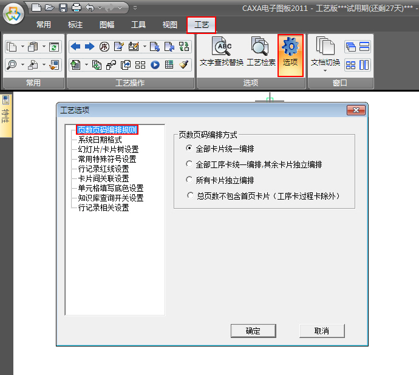Select 单元格填写底色设置 in the tree

click(111, 188)
